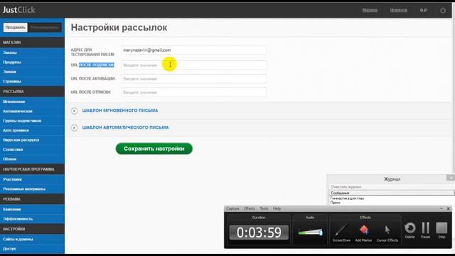The width and height of the screenshot is (455, 256).
Task: Open the Capture menu
Action: (x=232, y=208)
